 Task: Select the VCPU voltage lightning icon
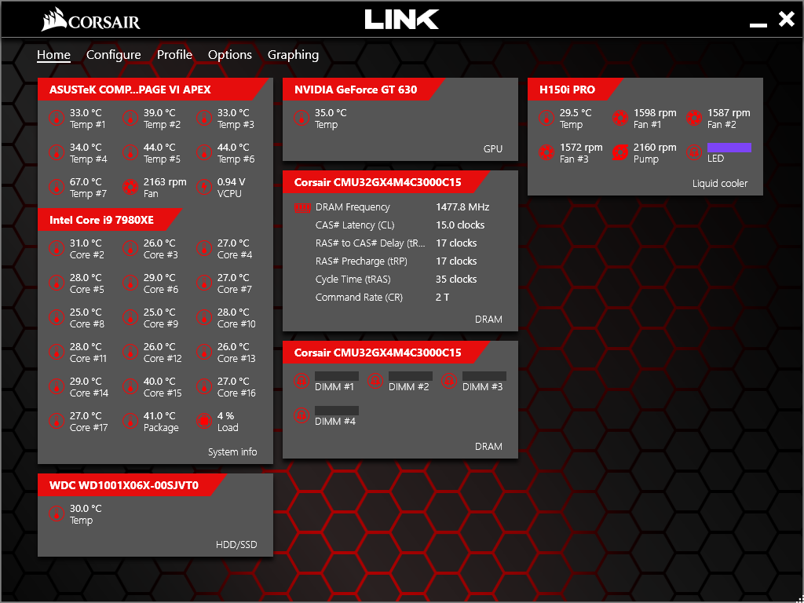coord(204,187)
